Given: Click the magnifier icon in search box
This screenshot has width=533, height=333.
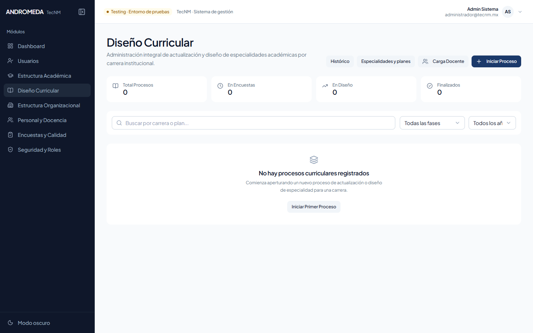Looking at the screenshot, I should (119, 123).
